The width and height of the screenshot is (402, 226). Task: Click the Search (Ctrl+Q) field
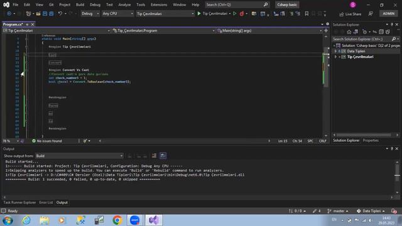tap(237, 4)
